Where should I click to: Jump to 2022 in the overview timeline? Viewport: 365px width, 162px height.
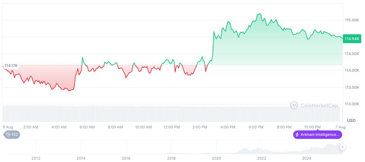click(261, 158)
